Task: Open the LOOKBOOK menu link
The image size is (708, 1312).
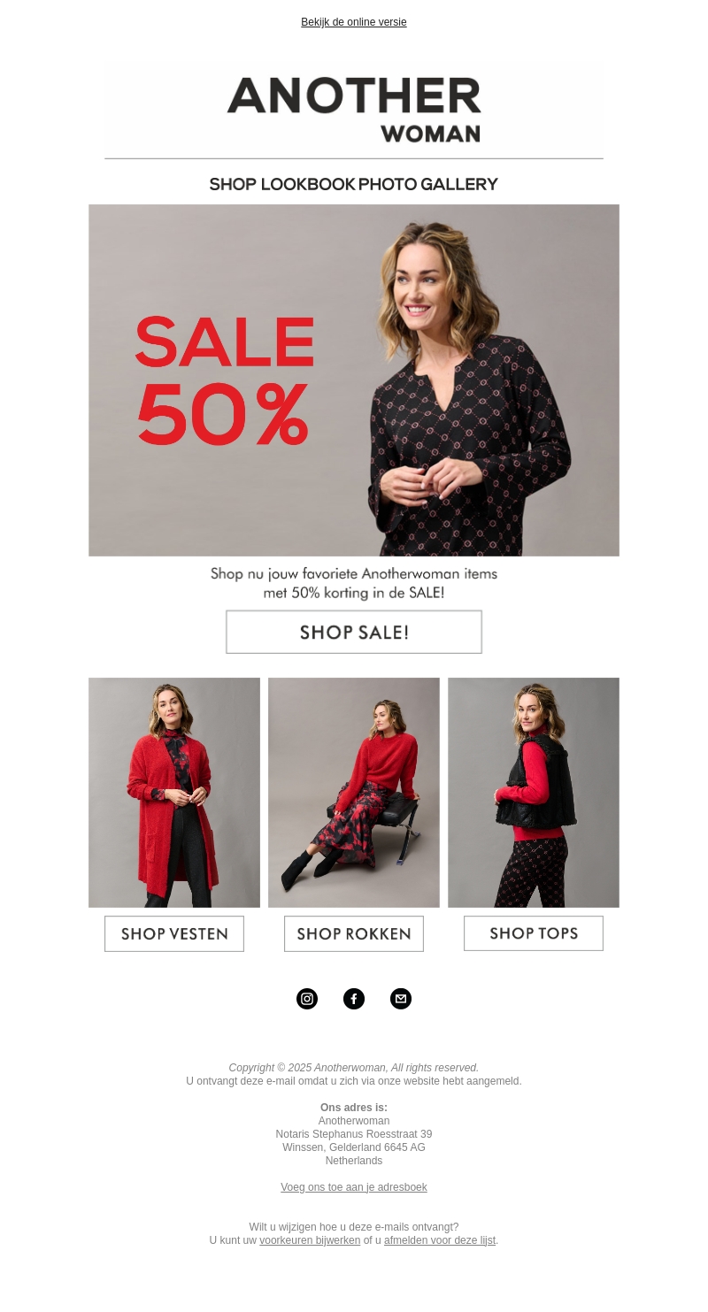Action: (x=307, y=184)
